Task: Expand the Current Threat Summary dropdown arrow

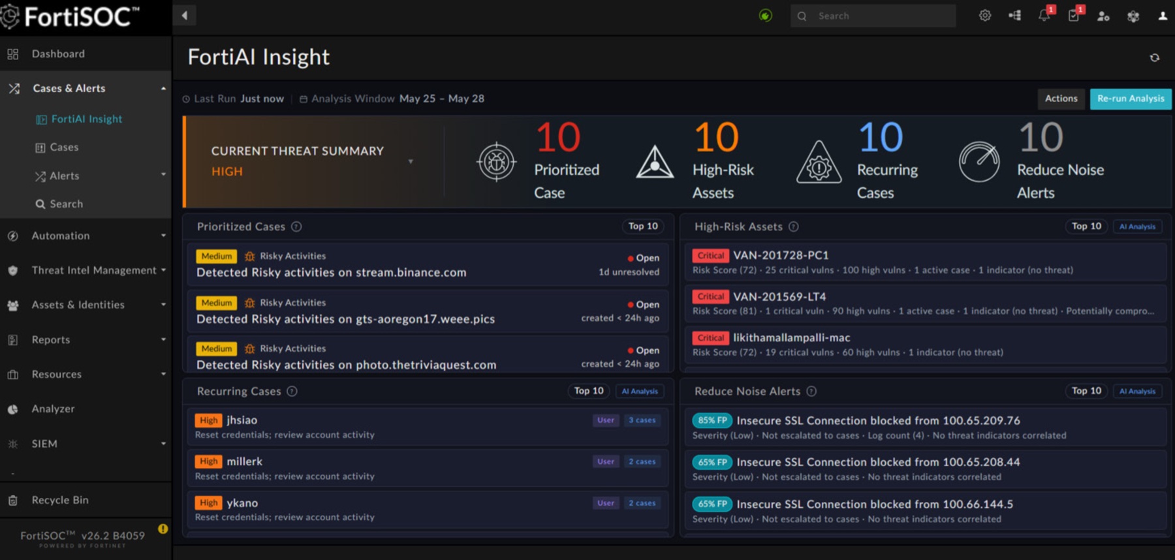Action: coord(411,161)
